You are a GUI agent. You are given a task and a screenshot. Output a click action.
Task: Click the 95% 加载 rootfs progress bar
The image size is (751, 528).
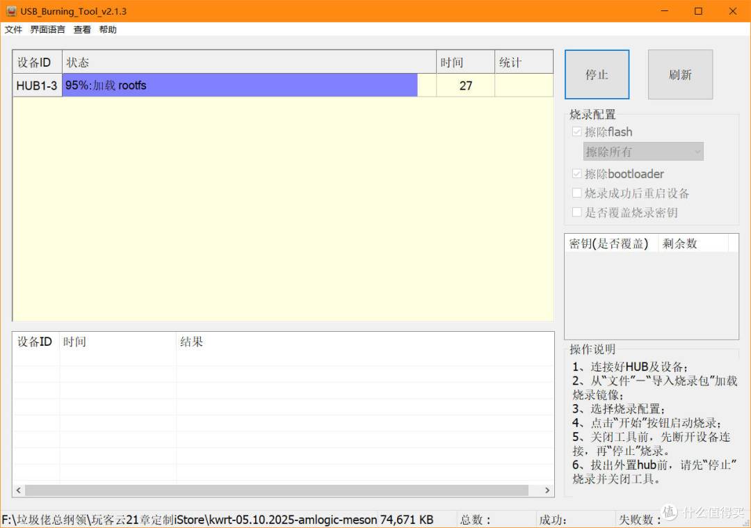click(249, 86)
